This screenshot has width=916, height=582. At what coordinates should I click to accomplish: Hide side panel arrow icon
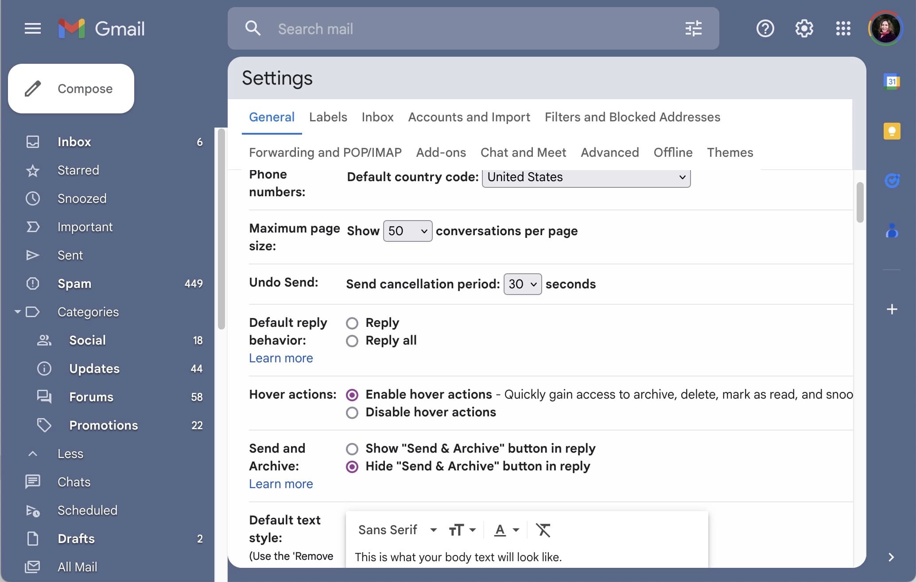pos(891,557)
